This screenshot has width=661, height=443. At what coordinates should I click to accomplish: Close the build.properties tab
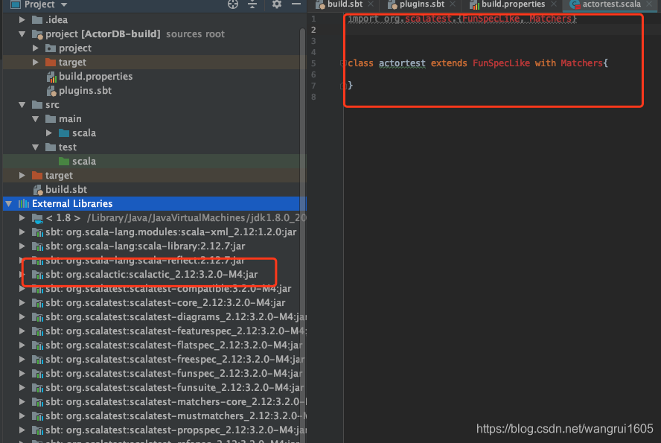(554, 4)
